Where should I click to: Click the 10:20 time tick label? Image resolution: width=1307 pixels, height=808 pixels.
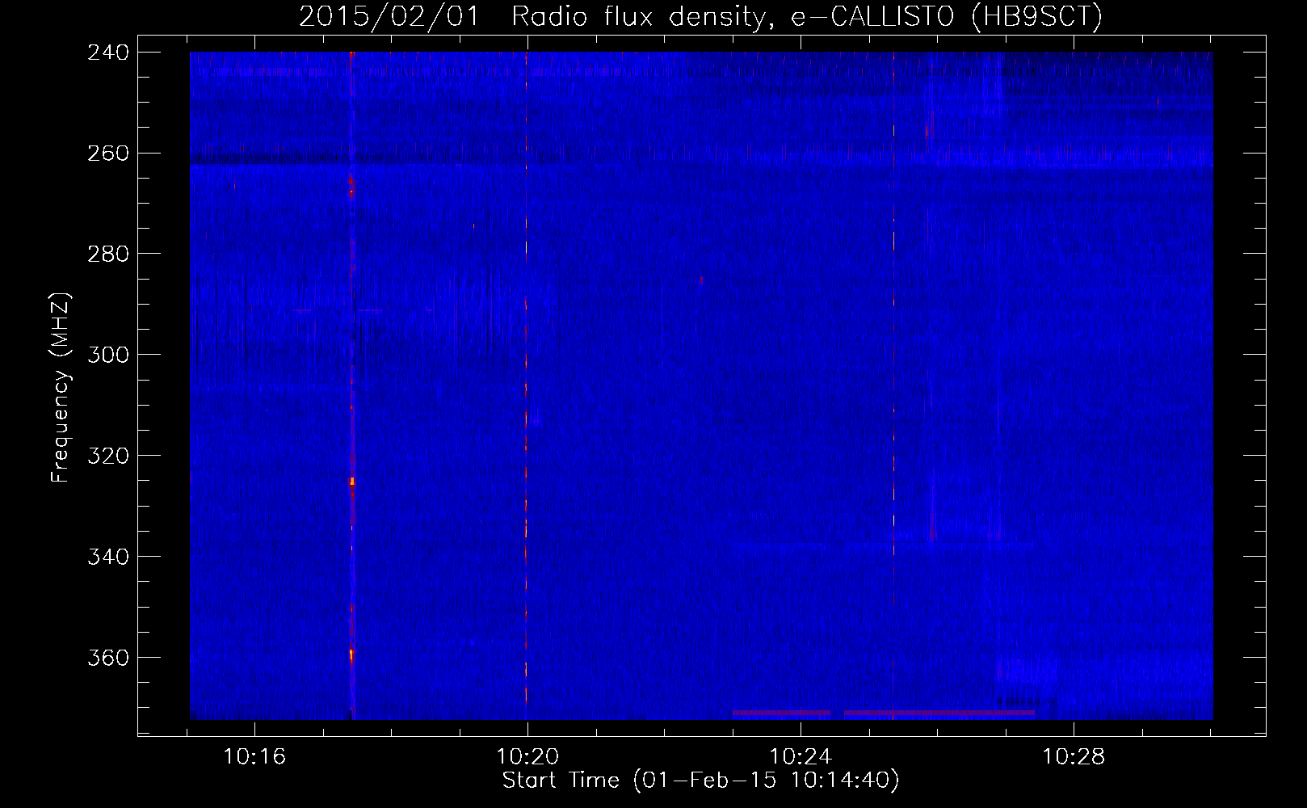tap(527, 757)
